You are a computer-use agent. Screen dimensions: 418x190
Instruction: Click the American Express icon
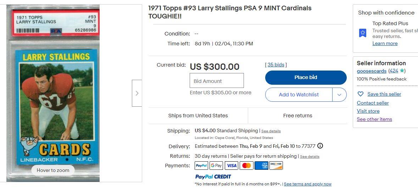[x=261, y=166]
